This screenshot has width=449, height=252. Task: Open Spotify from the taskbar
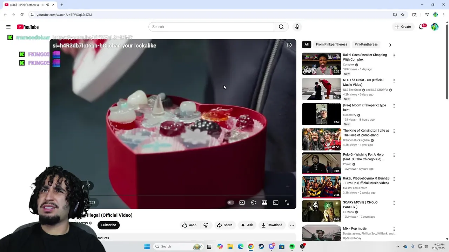(x=292, y=246)
